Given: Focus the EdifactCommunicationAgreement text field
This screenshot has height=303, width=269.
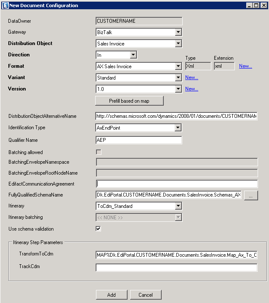Looking at the screenshot, I should point(177,184).
